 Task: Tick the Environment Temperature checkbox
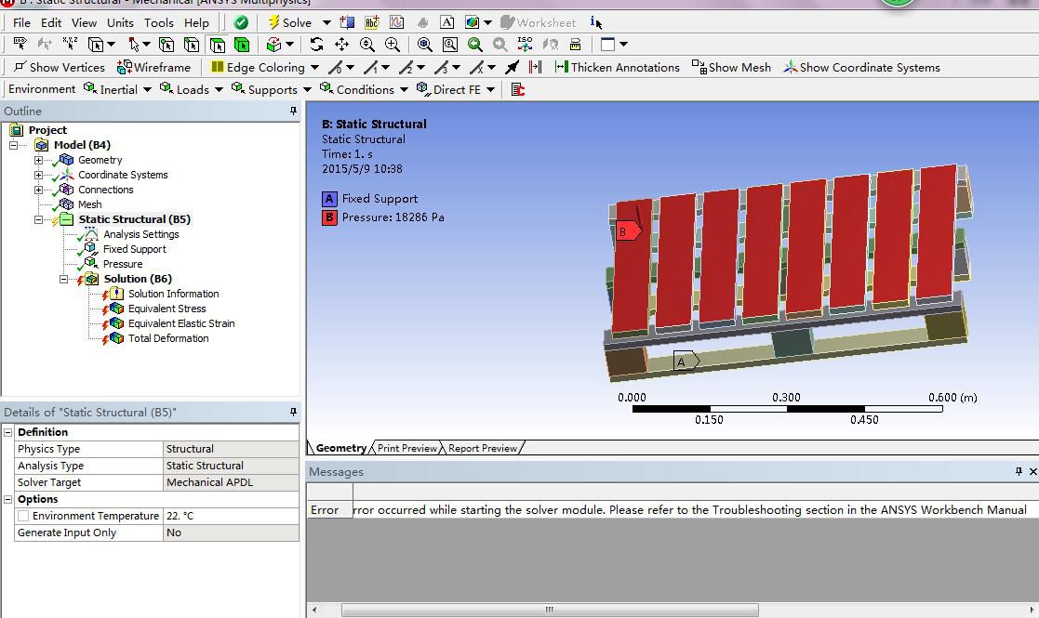(x=23, y=516)
